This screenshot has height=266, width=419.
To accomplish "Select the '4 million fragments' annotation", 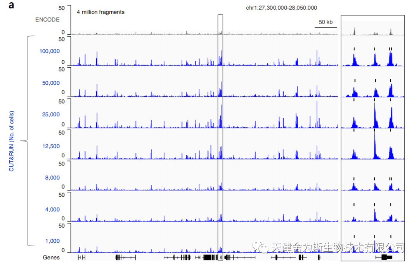I will [x=100, y=12].
